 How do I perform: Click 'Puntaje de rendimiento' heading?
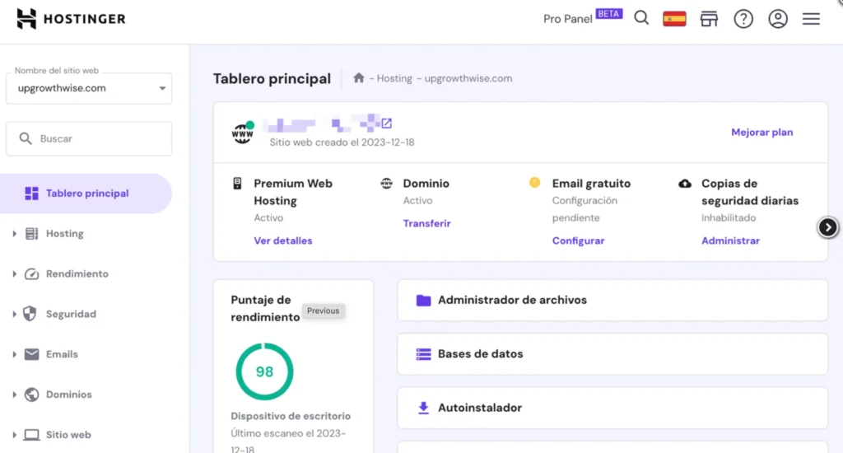coord(265,308)
